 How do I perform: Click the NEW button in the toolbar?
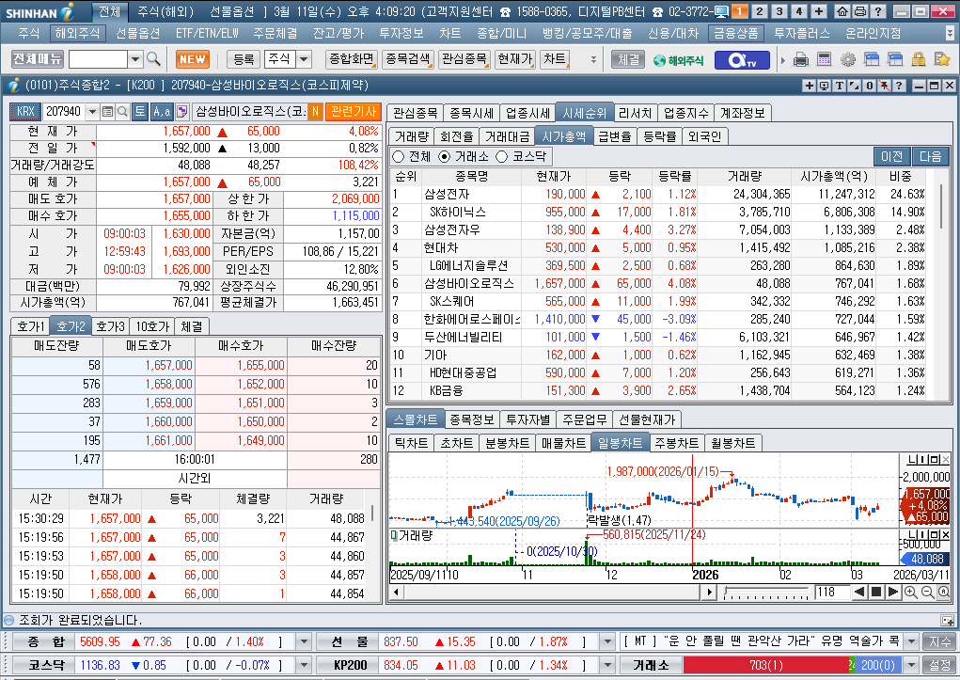192,59
